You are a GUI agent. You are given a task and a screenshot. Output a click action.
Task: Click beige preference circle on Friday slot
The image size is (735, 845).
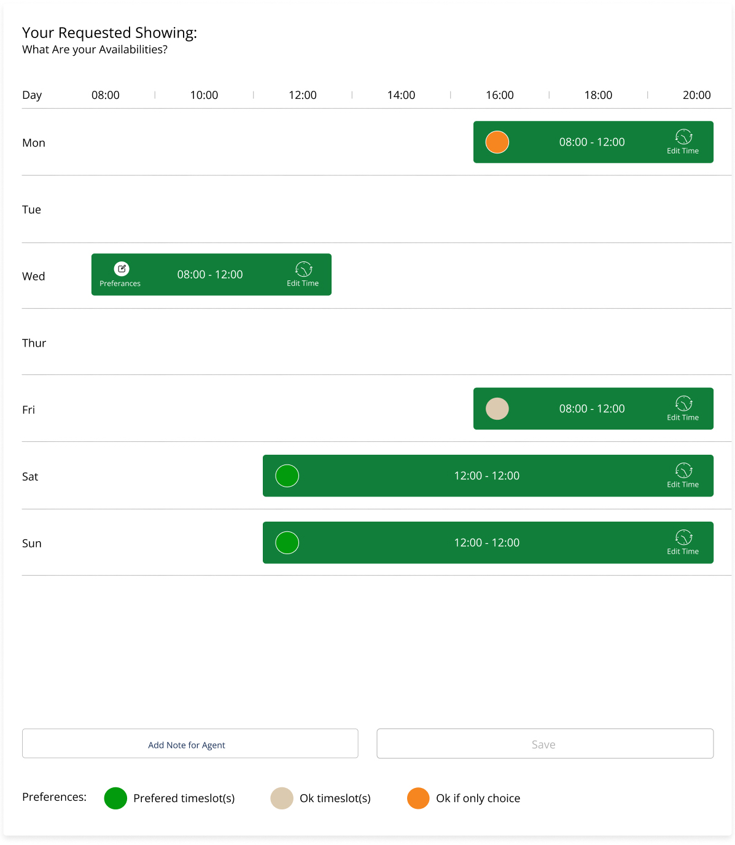tap(497, 409)
